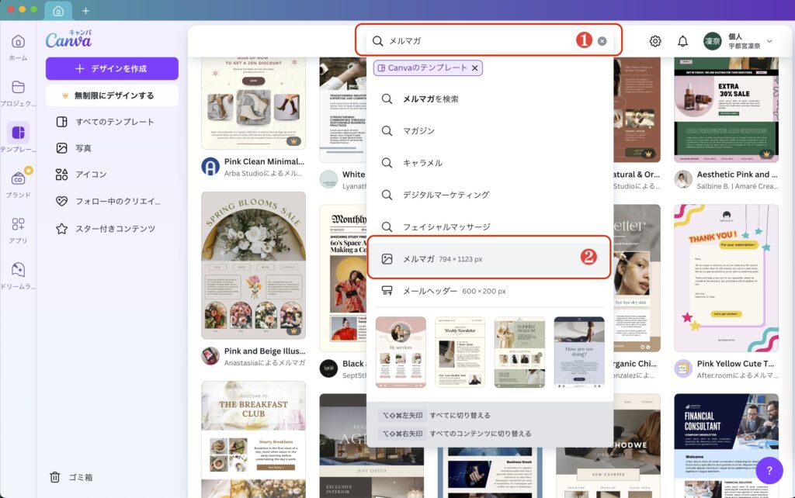Open the green fashion template preview in dropdown

tap(519, 353)
